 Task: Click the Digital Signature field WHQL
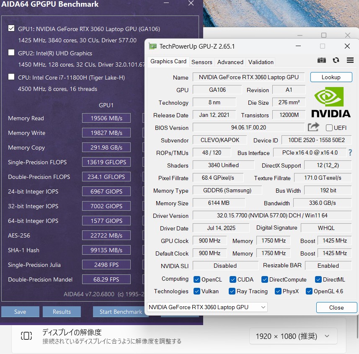pos(326,228)
